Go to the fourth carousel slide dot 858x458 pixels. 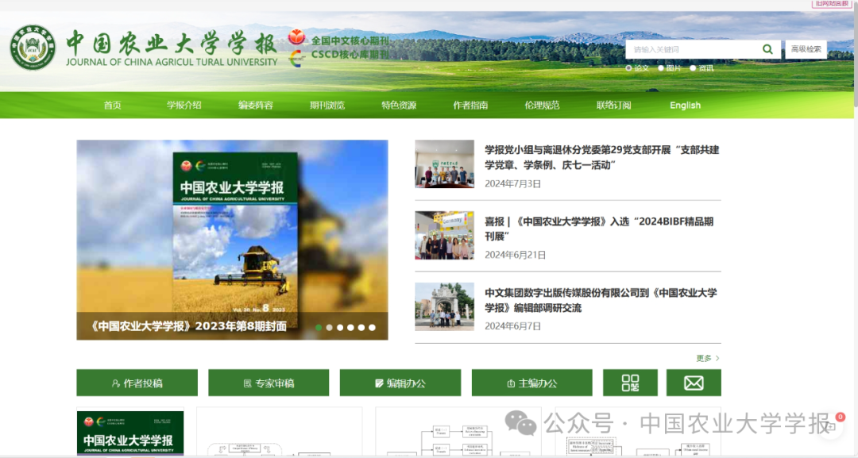click(351, 327)
